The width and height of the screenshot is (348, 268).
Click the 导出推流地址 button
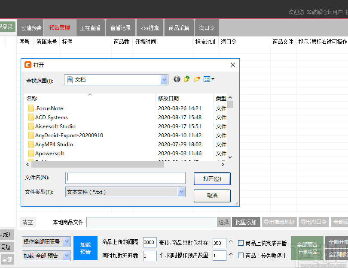click(279, 222)
